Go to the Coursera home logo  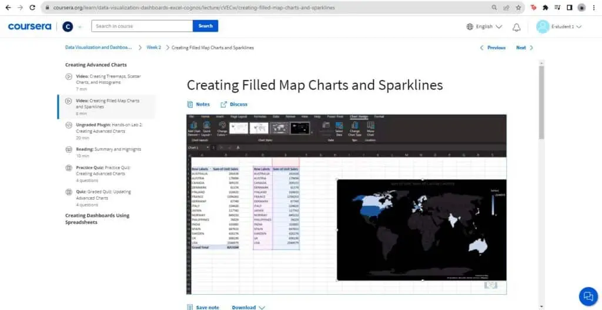pyautogui.click(x=29, y=26)
